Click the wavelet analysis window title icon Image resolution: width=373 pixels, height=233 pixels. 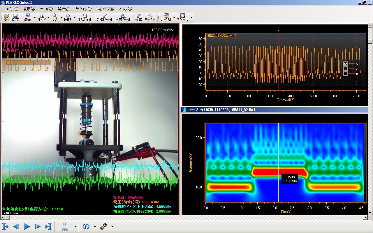pos(184,110)
